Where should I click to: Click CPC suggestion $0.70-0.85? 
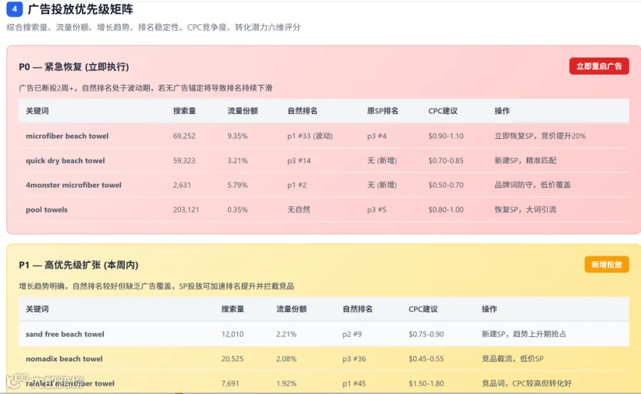click(x=446, y=160)
